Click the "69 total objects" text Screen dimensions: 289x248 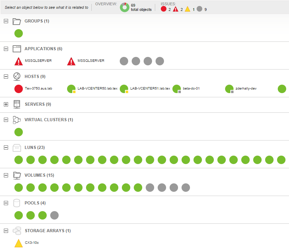pyautogui.click(x=141, y=7)
